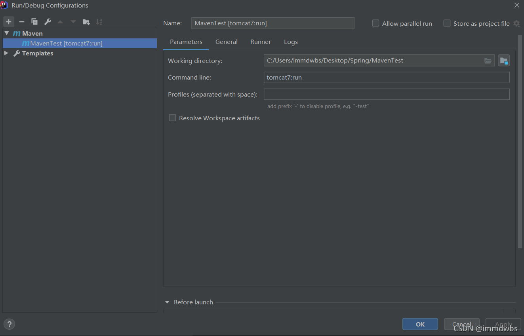Select Maven project icon button
Screen dimensions: 524x336
pyautogui.click(x=504, y=61)
